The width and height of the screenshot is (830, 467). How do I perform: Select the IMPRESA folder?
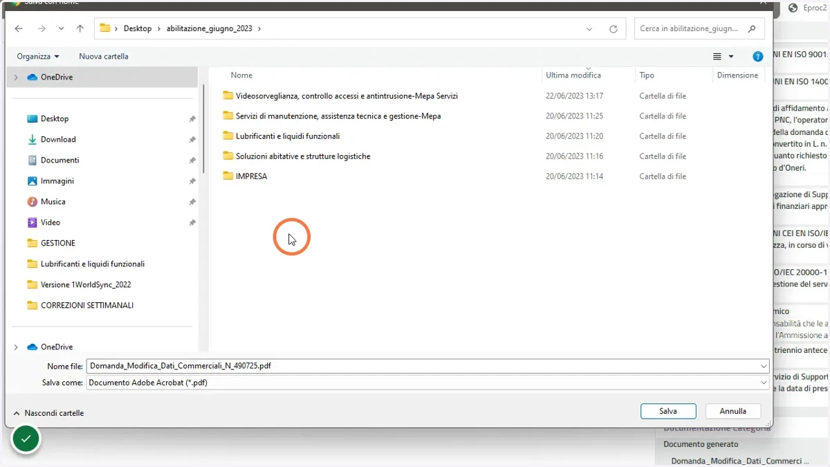(x=251, y=176)
